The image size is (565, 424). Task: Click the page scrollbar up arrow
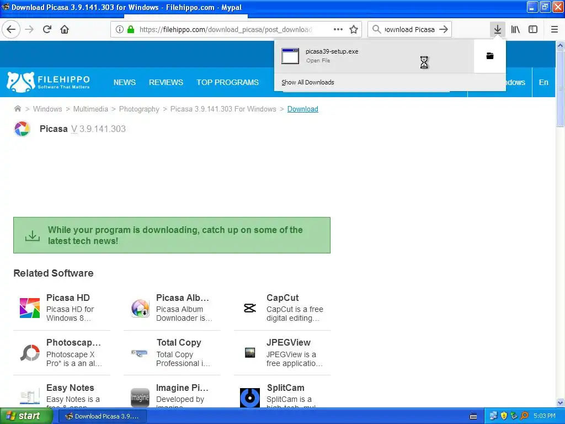pos(560,45)
